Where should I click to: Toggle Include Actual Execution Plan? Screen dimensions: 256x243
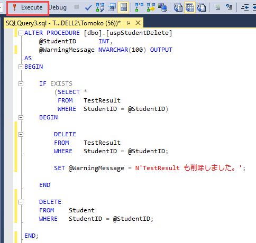139,7
